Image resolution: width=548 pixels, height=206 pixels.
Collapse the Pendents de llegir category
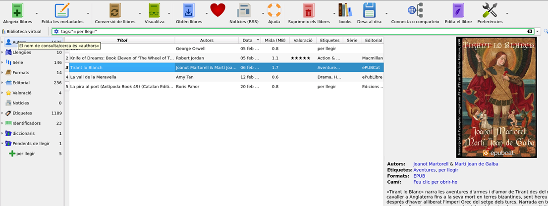[x=2, y=144]
